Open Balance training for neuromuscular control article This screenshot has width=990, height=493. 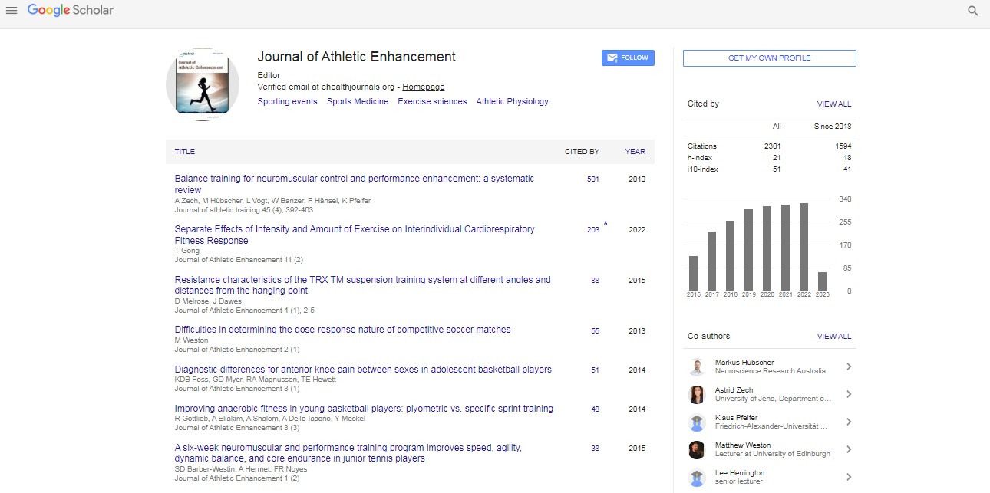coord(355,184)
